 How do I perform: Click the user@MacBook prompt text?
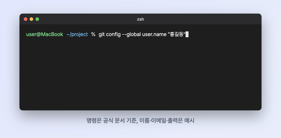click(45, 34)
